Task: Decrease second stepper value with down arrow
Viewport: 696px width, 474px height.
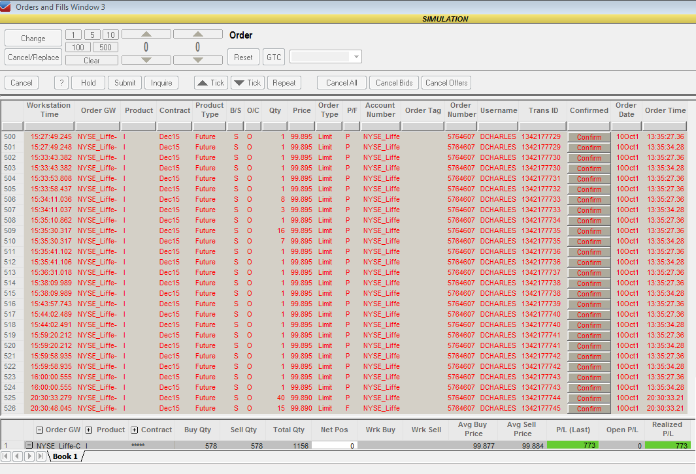Action: [x=198, y=60]
